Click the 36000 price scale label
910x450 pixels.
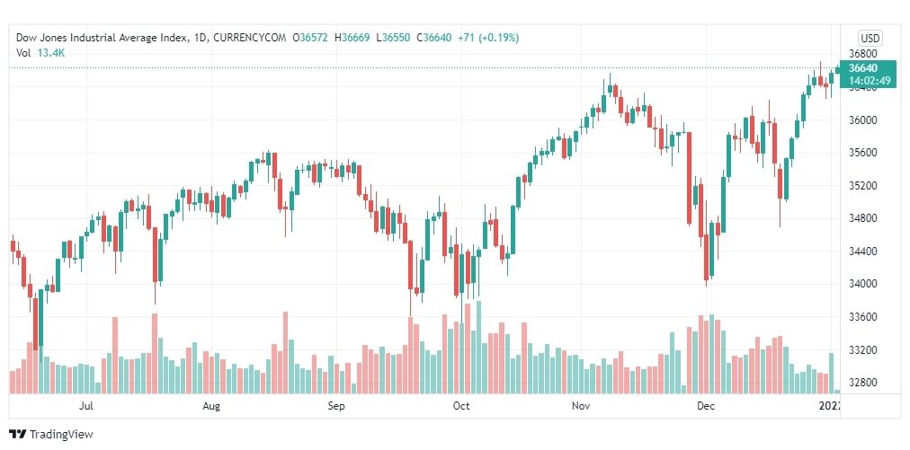tap(861, 120)
